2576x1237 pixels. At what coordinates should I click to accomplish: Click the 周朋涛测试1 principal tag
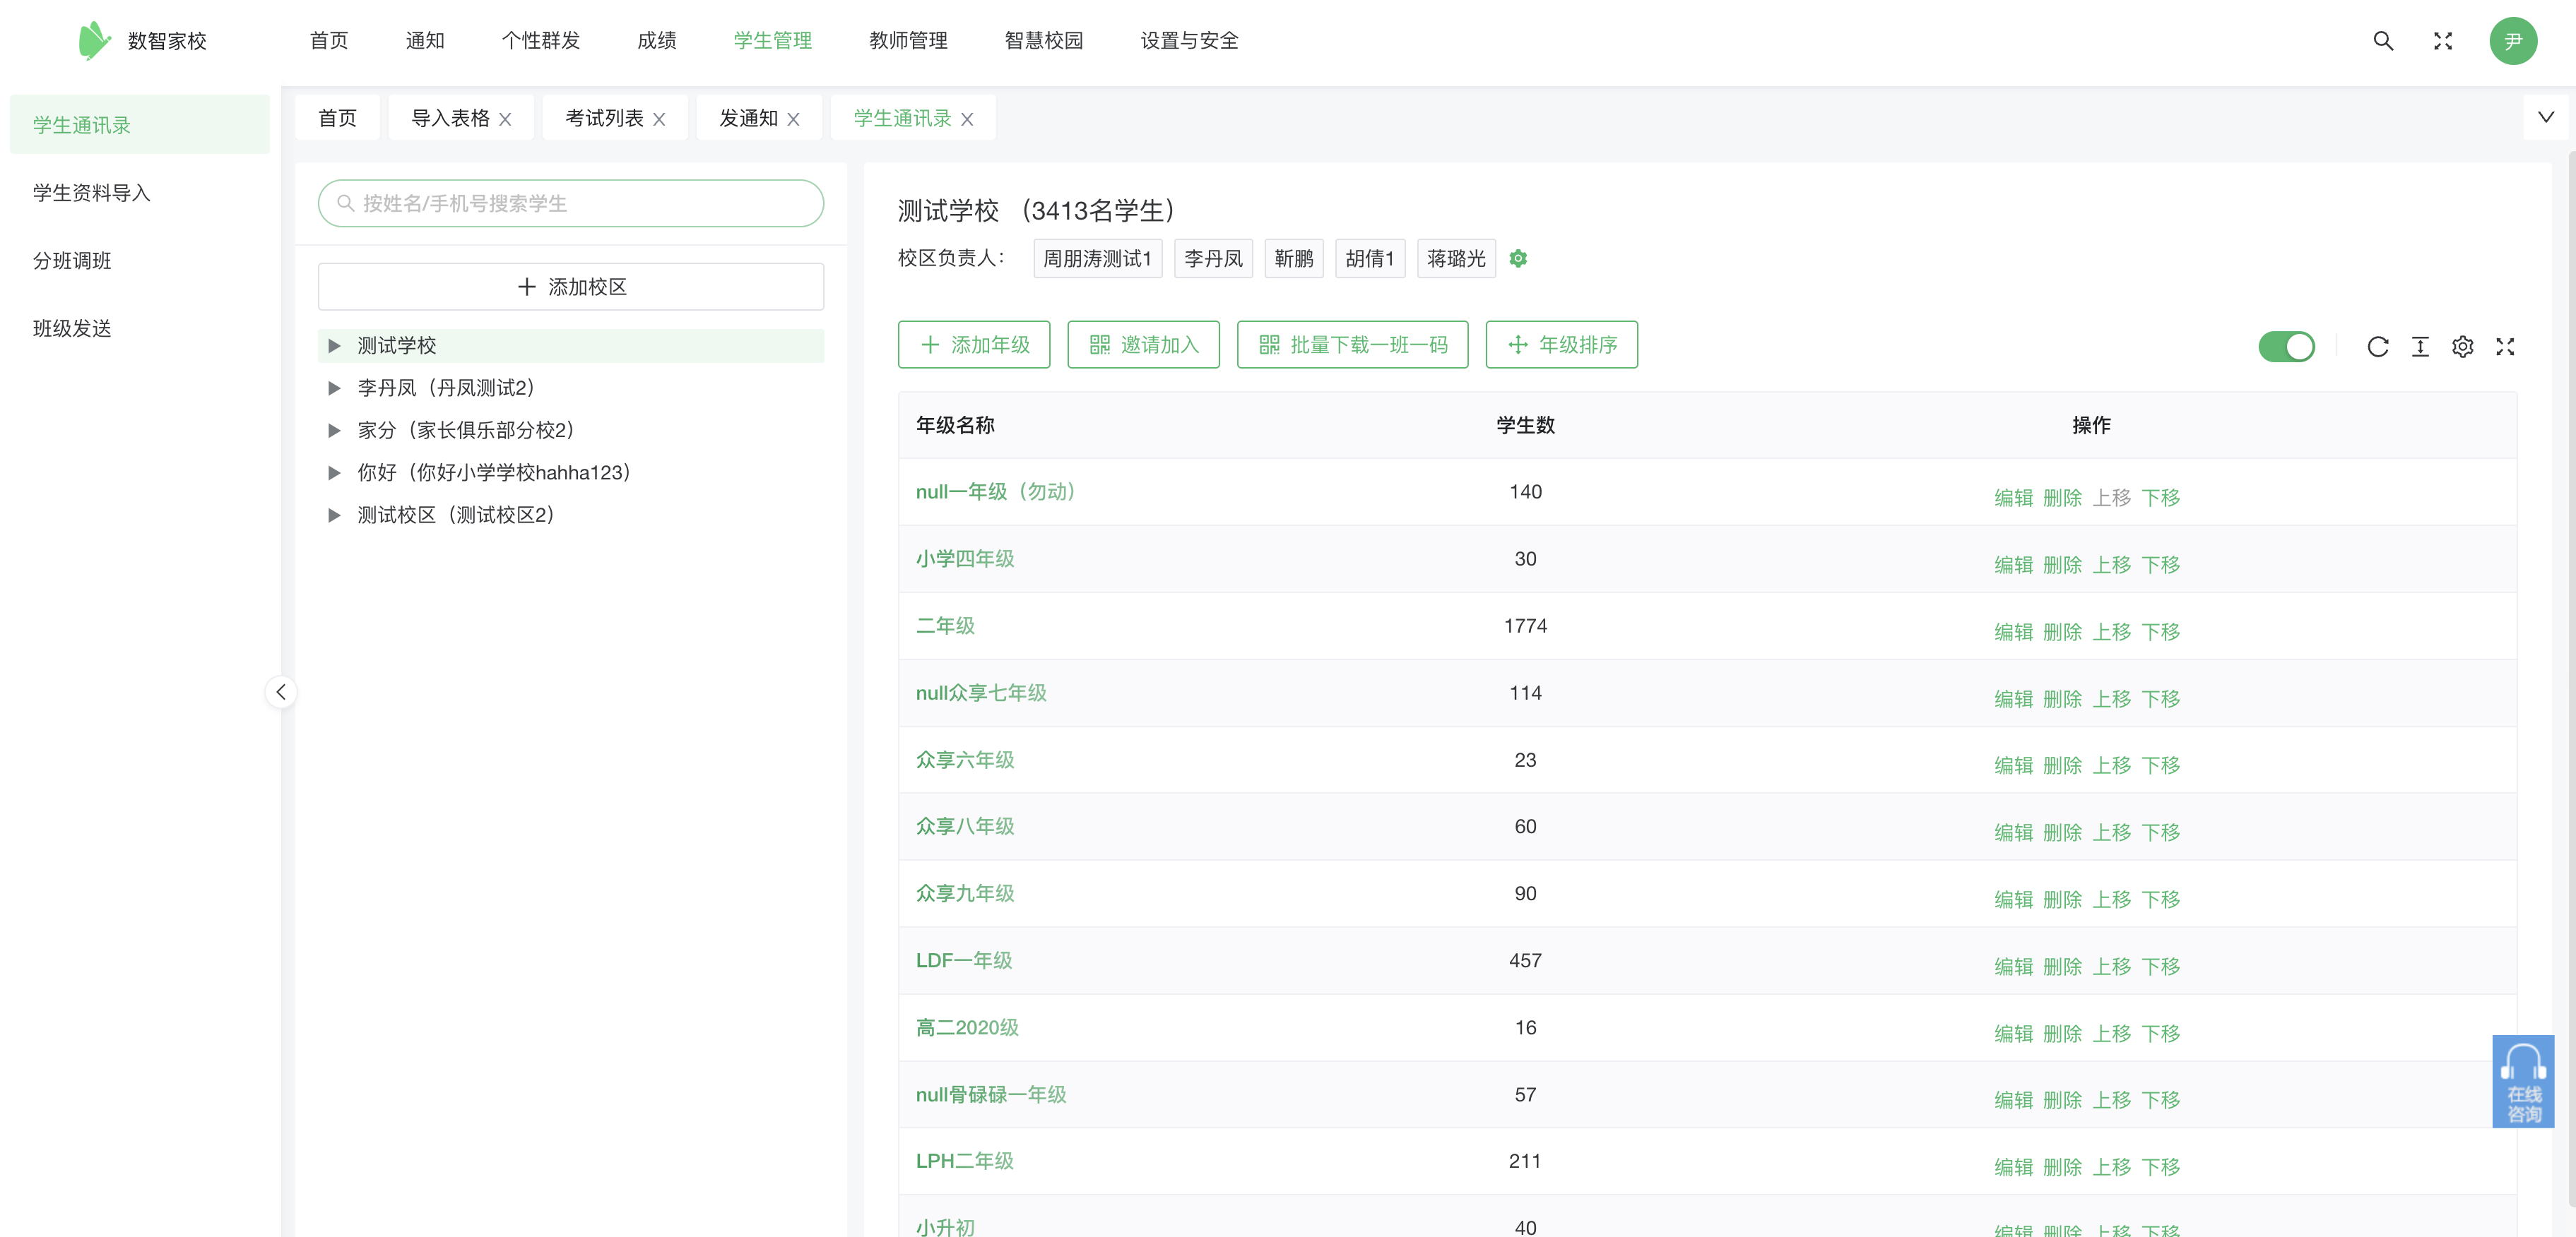pos(1097,259)
